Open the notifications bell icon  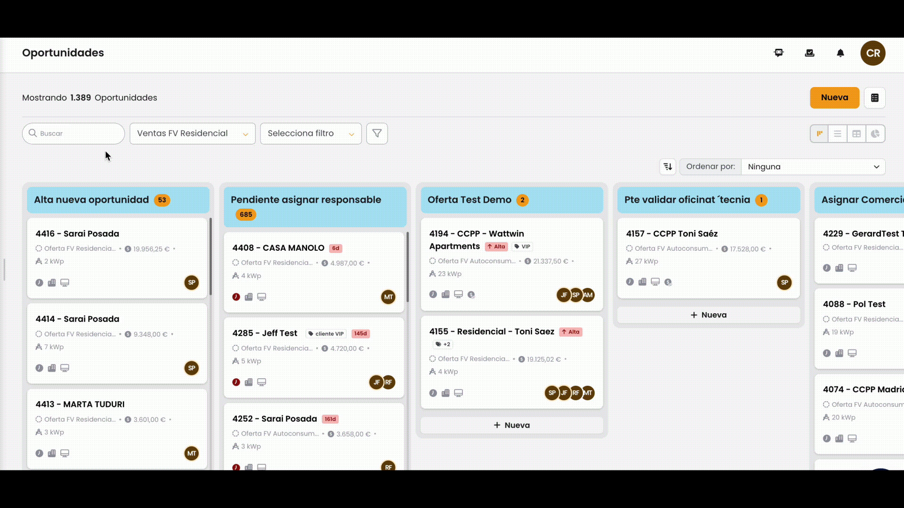tap(840, 53)
